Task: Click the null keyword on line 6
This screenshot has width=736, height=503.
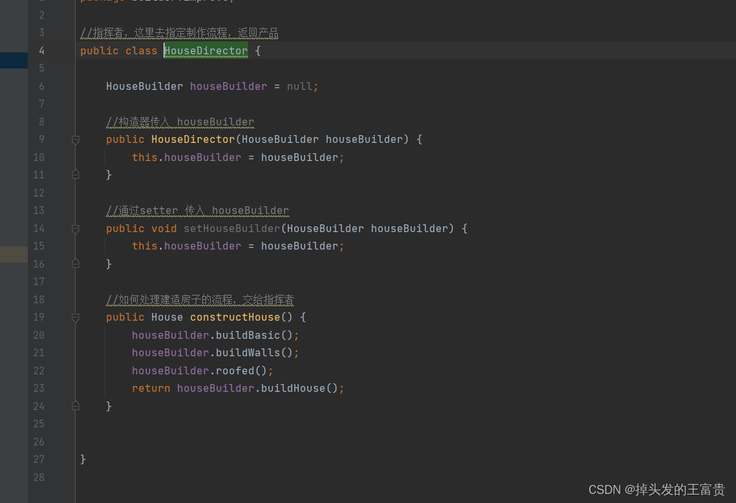Action: 299,87
